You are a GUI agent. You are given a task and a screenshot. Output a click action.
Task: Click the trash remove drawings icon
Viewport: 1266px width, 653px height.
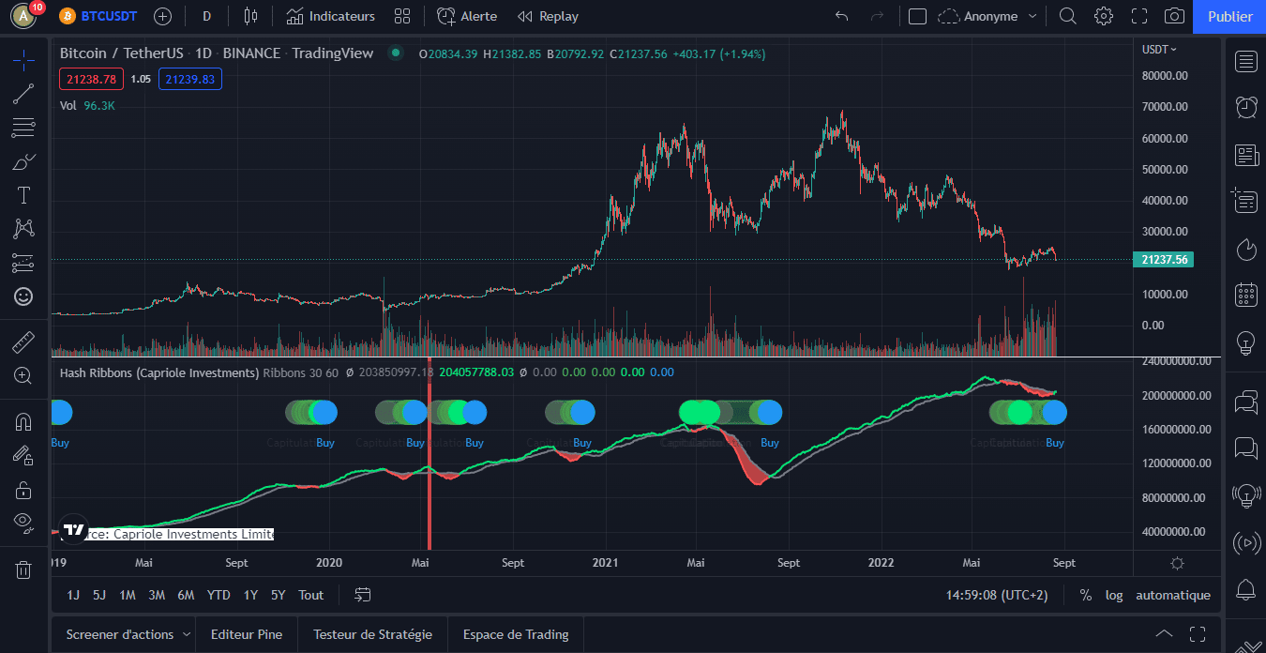[23, 569]
